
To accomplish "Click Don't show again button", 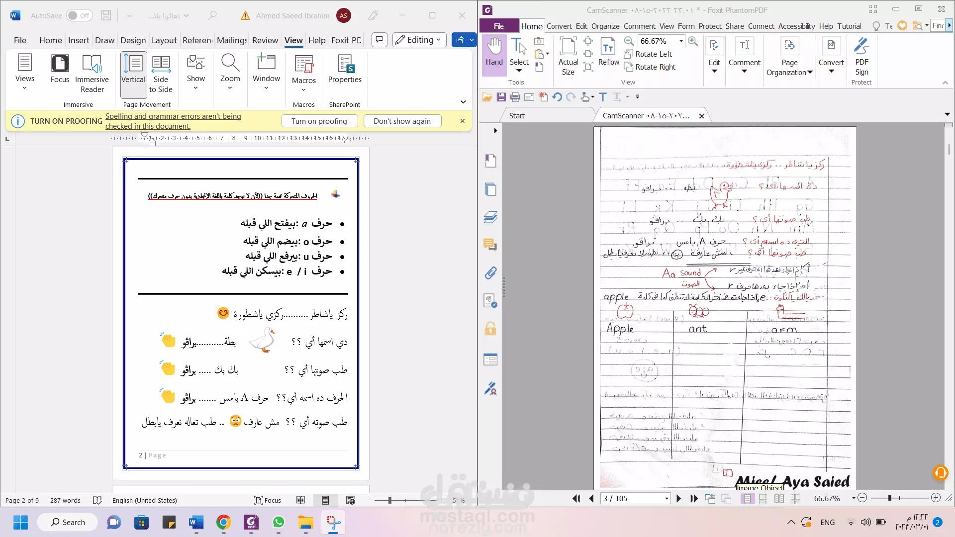I will [402, 121].
